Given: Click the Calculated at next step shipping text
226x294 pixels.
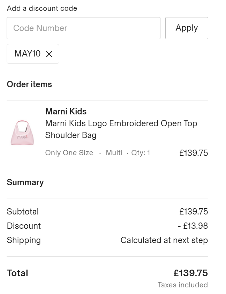Looking at the screenshot, I should [164, 240].
